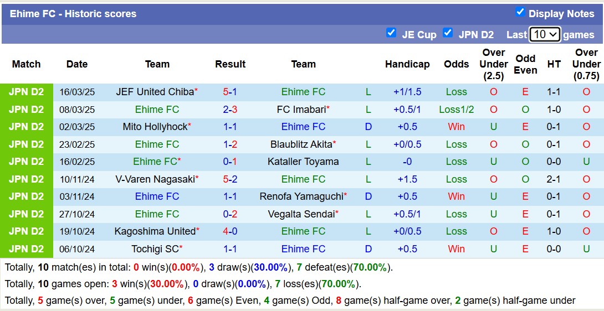
Task: Click the Handicap column header
Action: [407, 64]
